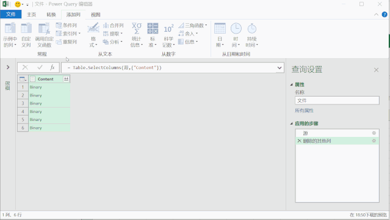The image size is (390, 220).
Task: Open the Quick Access Toolbar dropdown
Action: click(27, 4)
